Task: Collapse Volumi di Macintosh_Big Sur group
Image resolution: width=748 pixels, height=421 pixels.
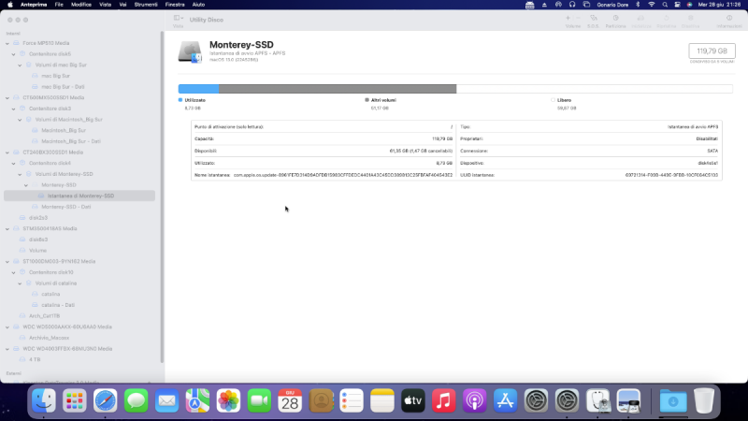Action: [x=20, y=120]
